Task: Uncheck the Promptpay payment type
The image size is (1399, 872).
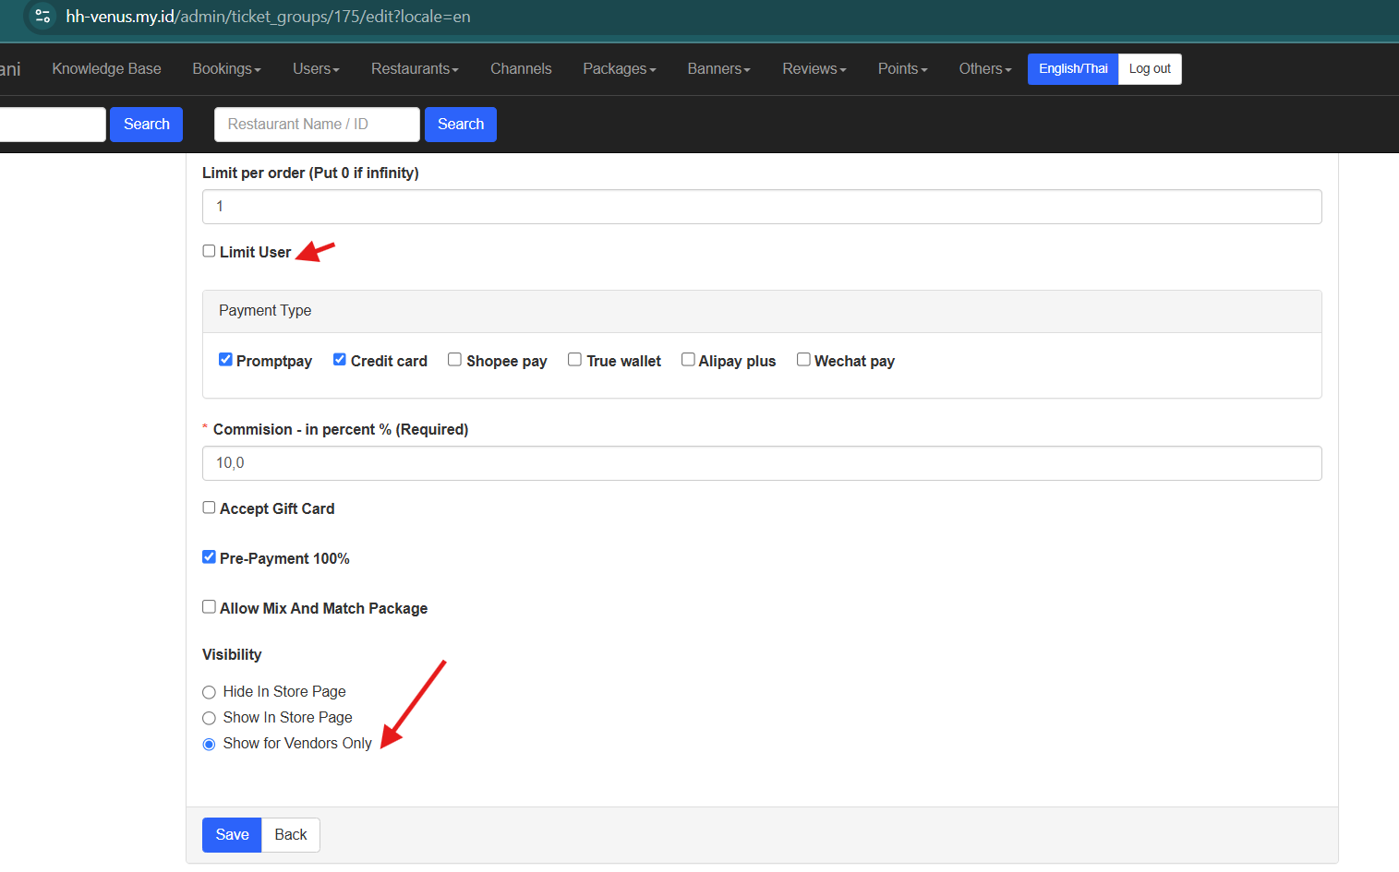Action: (x=225, y=360)
